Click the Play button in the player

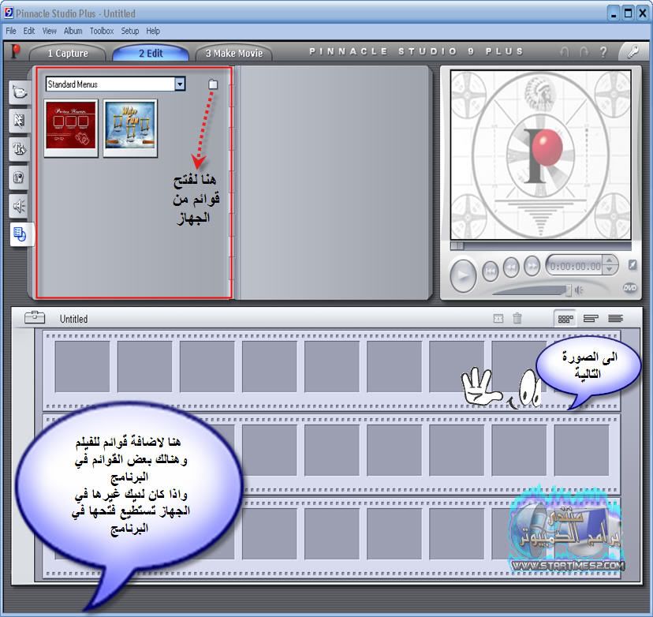pyautogui.click(x=463, y=275)
